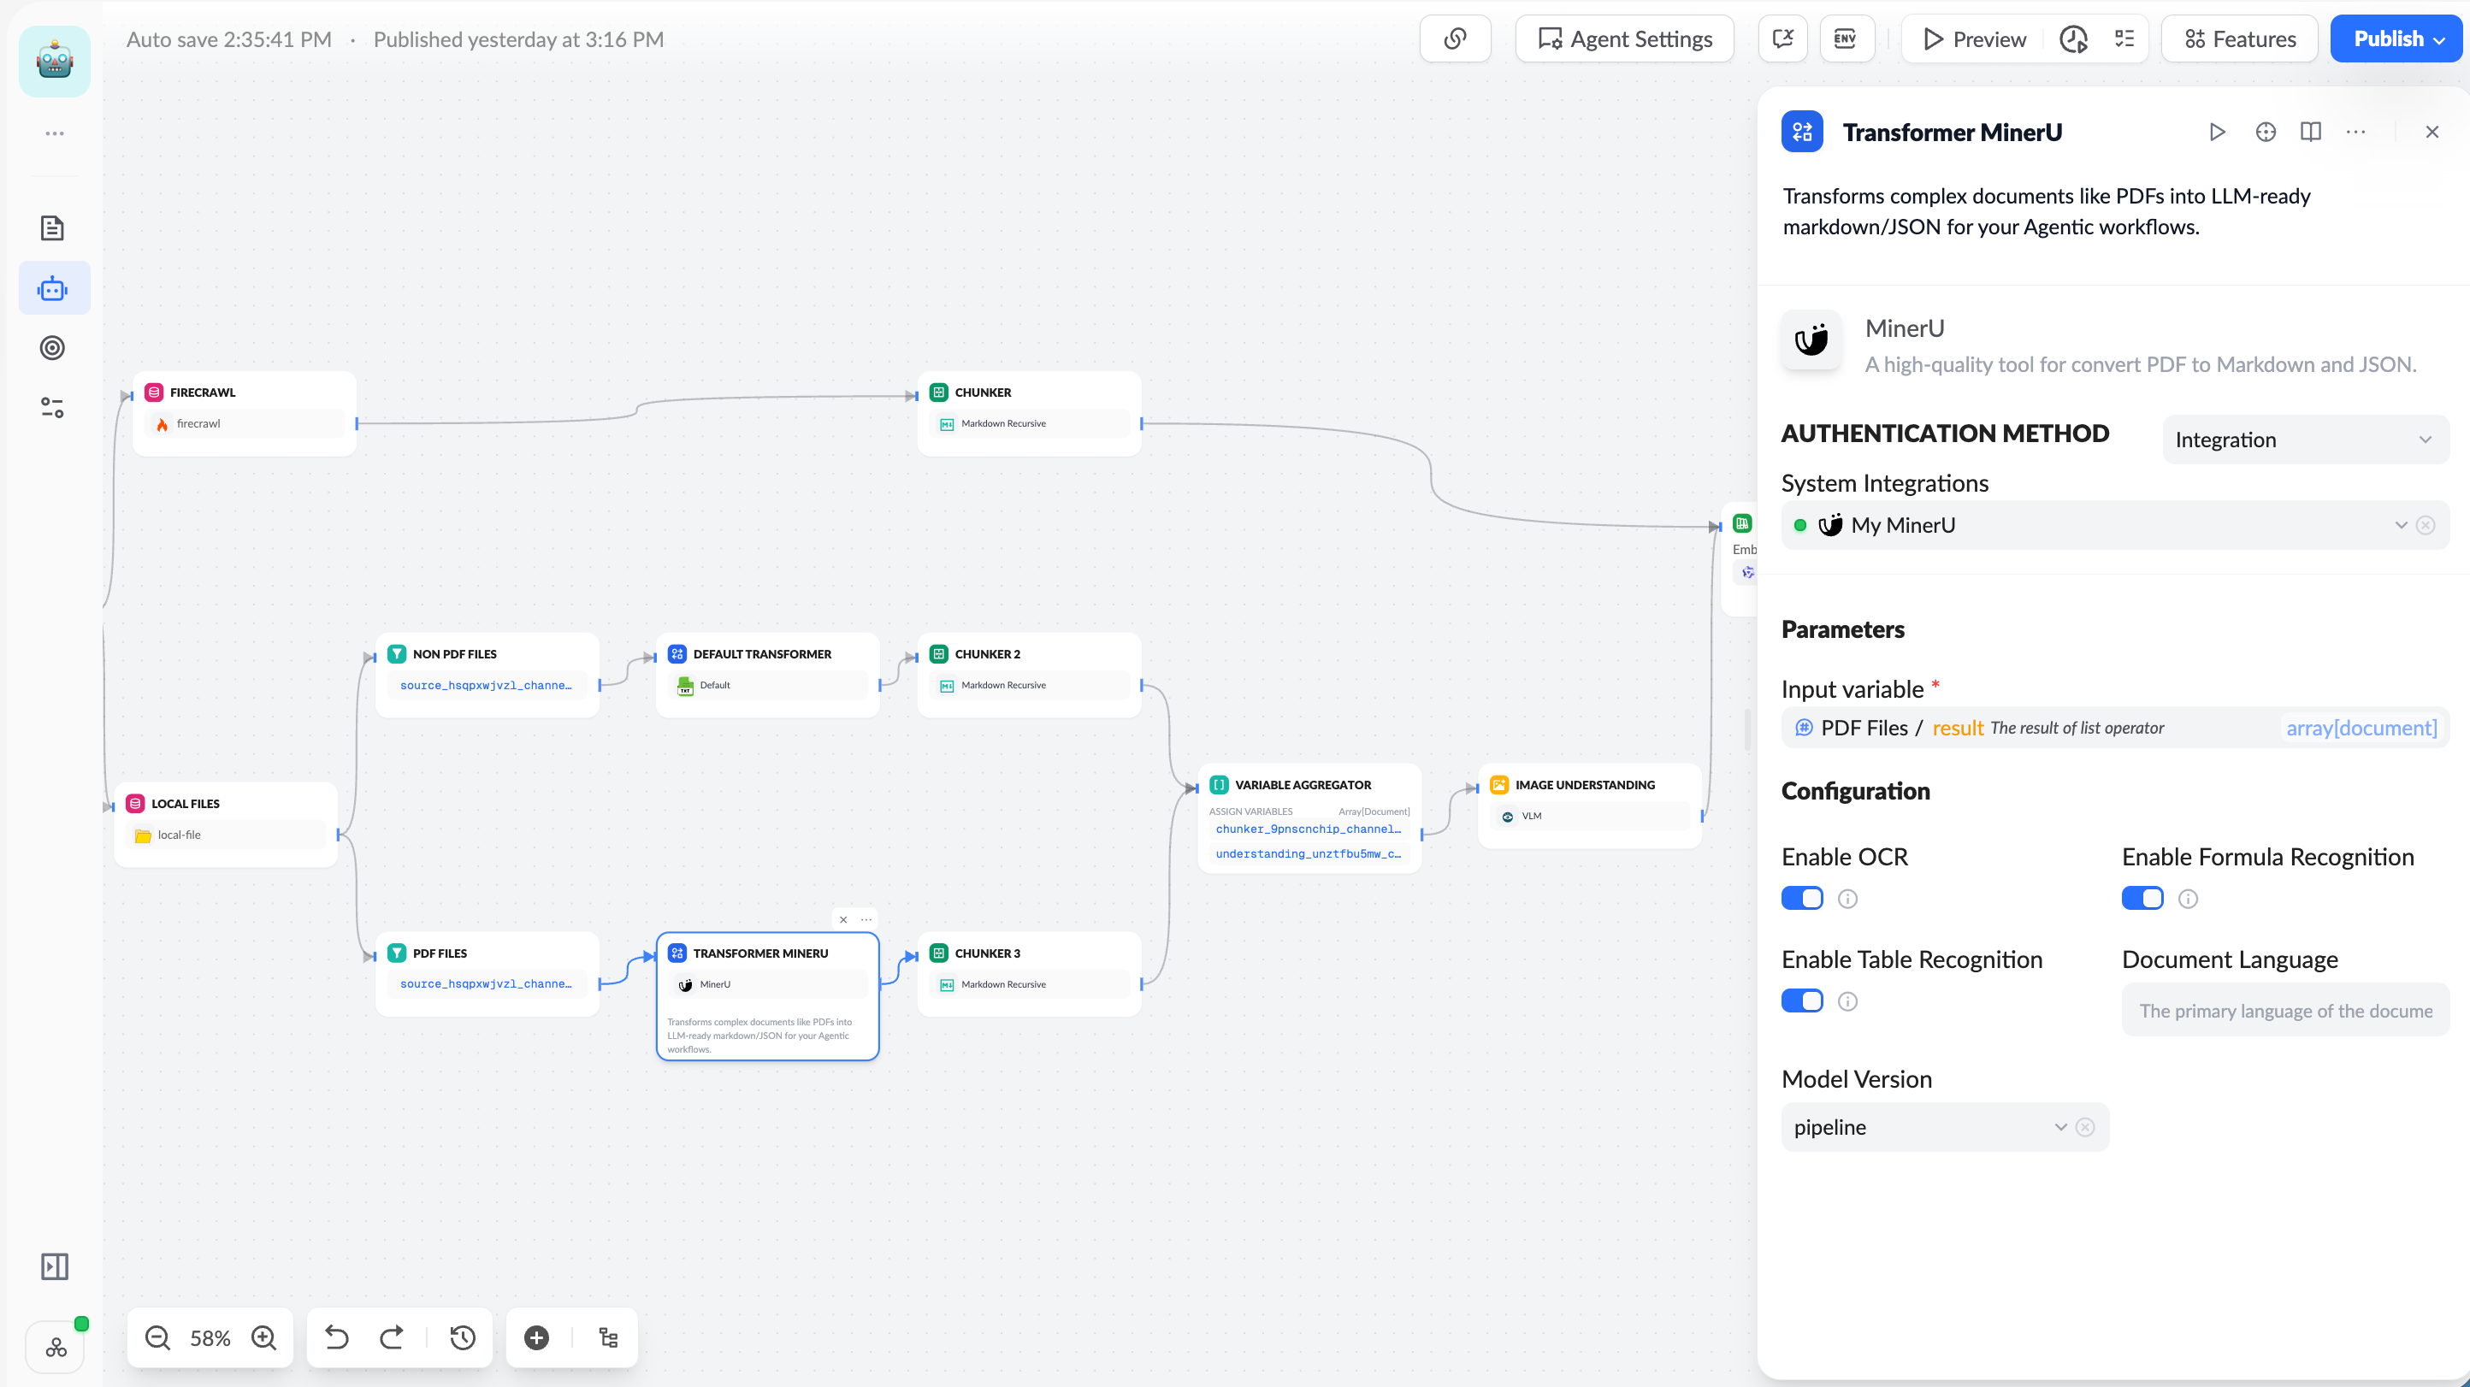Image resolution: width=2470 pixels, height=1387 pixels.
Task: Open the Features dialog
Action: tap(2238, 38)
